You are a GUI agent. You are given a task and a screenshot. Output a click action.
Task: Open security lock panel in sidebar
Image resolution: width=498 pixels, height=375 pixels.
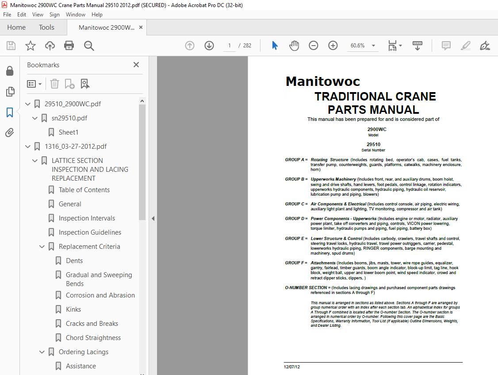[10, 71]
